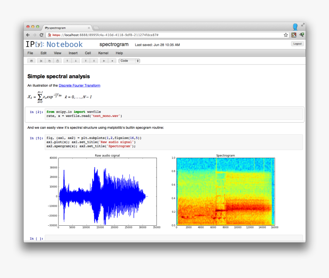Viewport: 329px width, 278px height.
Task: Open the Cell menu
Action: click(x=88, y=53)
